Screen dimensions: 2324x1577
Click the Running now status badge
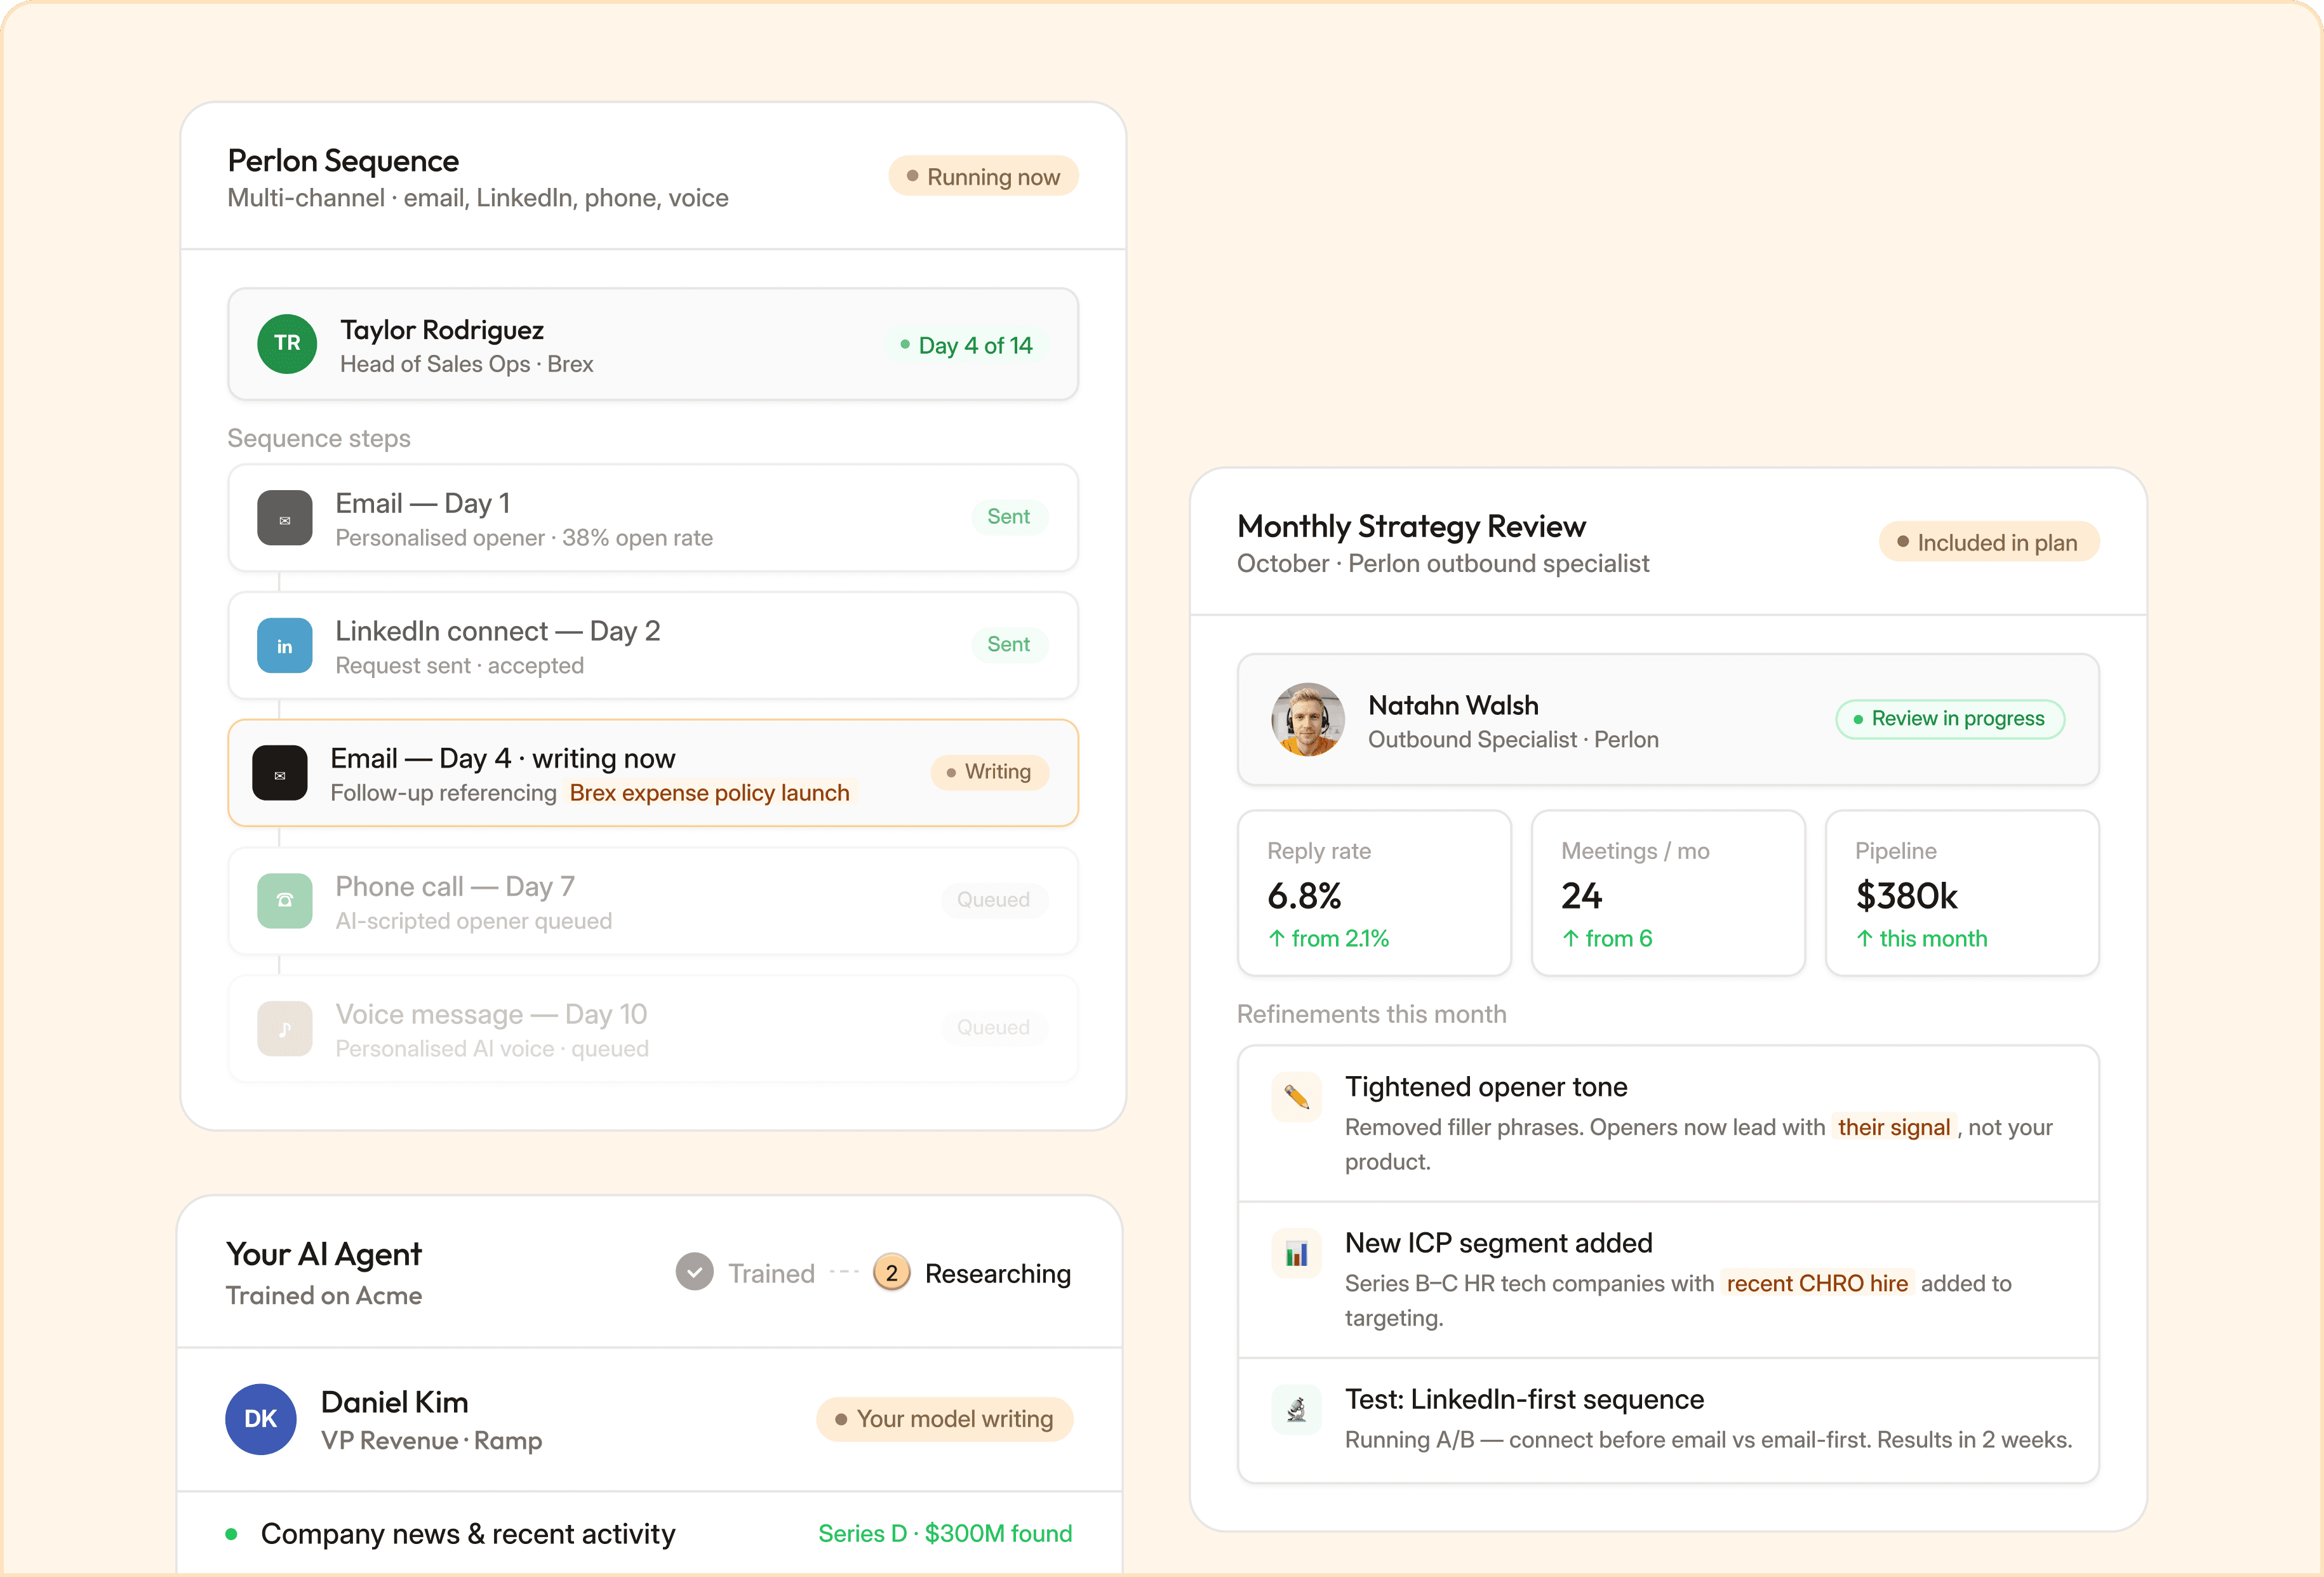(983, 177)
